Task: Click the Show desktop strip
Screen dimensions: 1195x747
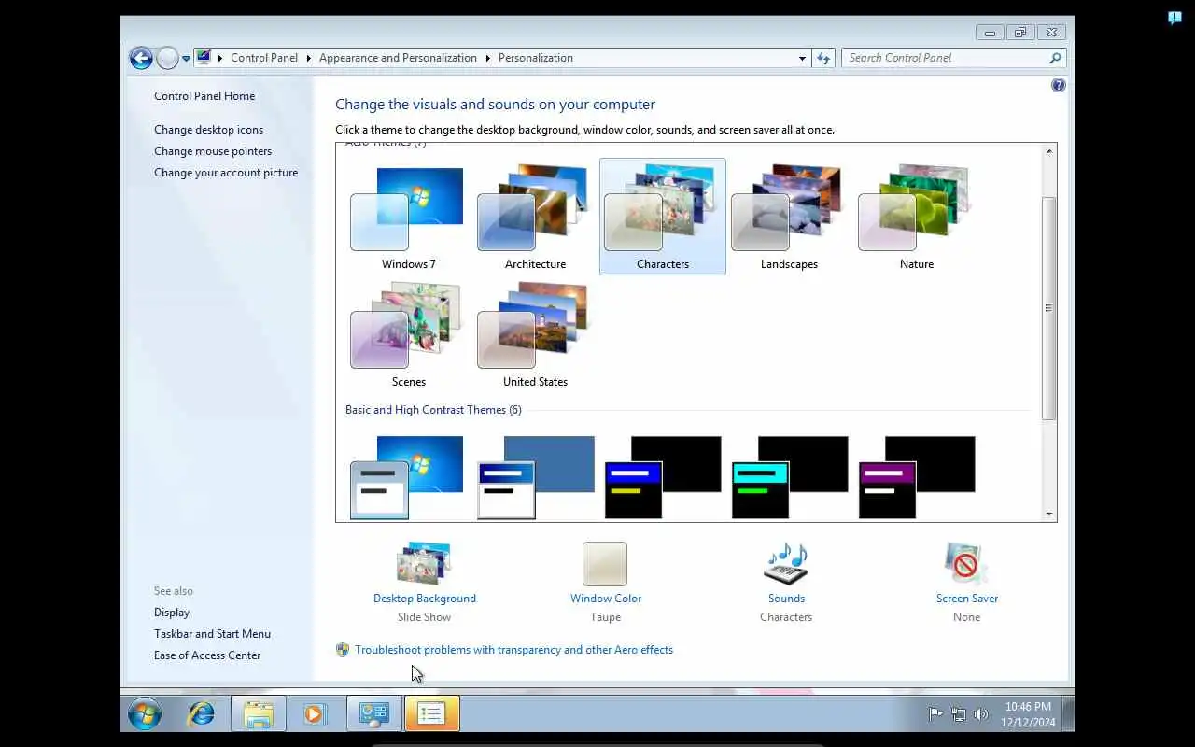Action: 1068,714
